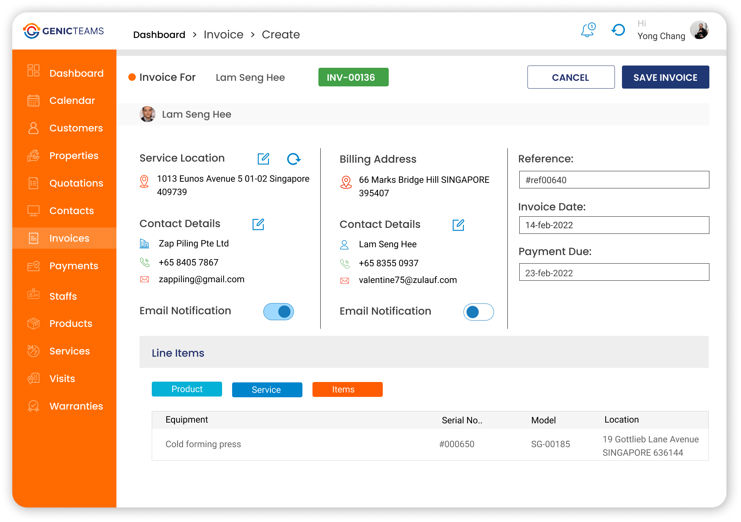The height and width of the screenshot is (522, 741).
Task: Disable service location Email Notification toggle
Action: coord(279,312)
